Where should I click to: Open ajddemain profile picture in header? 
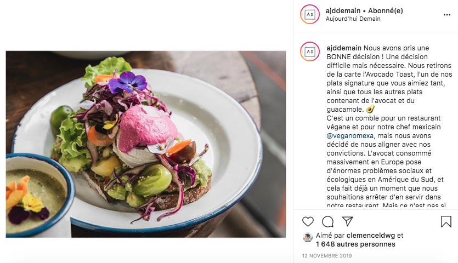tap(310, 14)
